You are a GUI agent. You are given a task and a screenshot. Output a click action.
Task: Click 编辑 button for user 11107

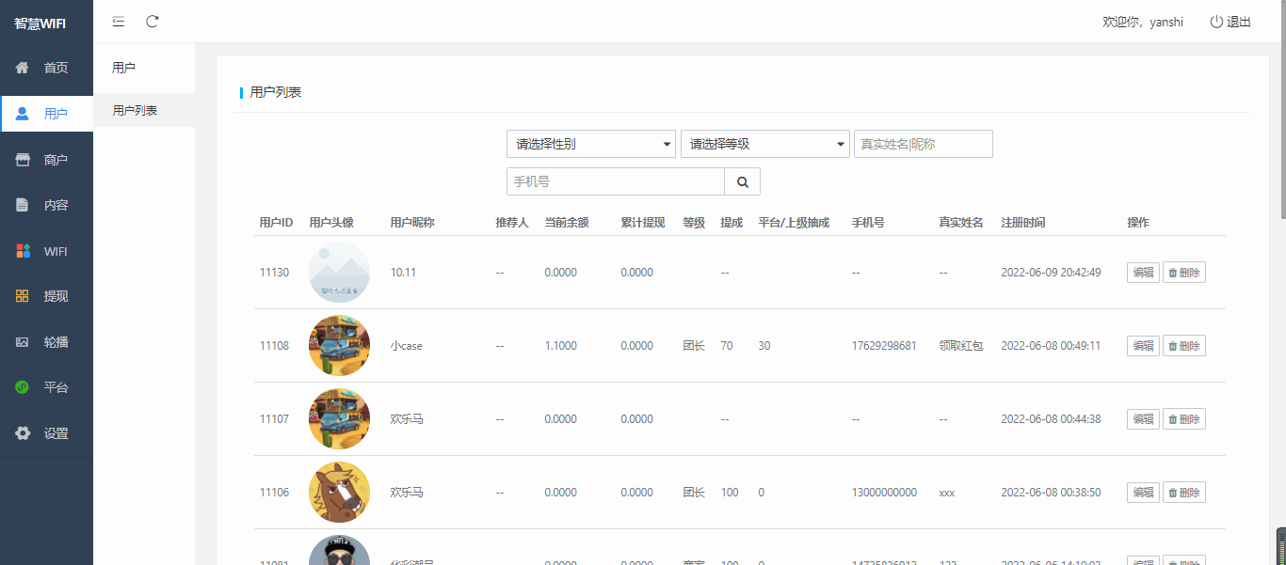pos(1143,419)
